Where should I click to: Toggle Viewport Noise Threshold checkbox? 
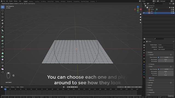[159, 57]
